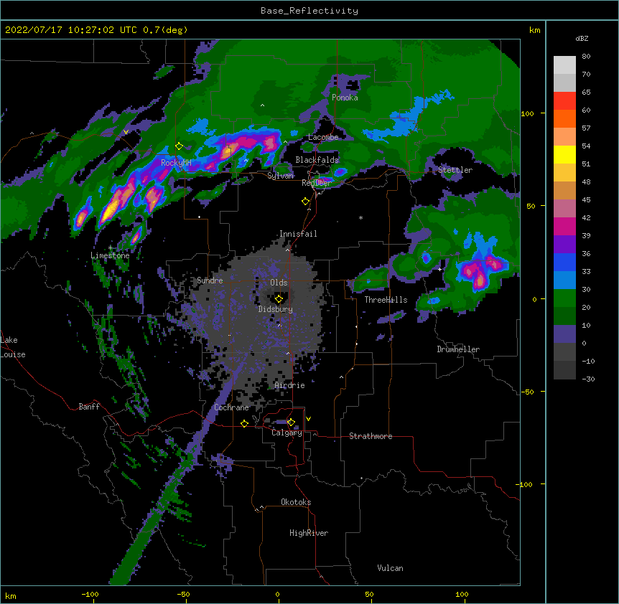Select the -100 tick label on the bottom axis

(90, 594)
